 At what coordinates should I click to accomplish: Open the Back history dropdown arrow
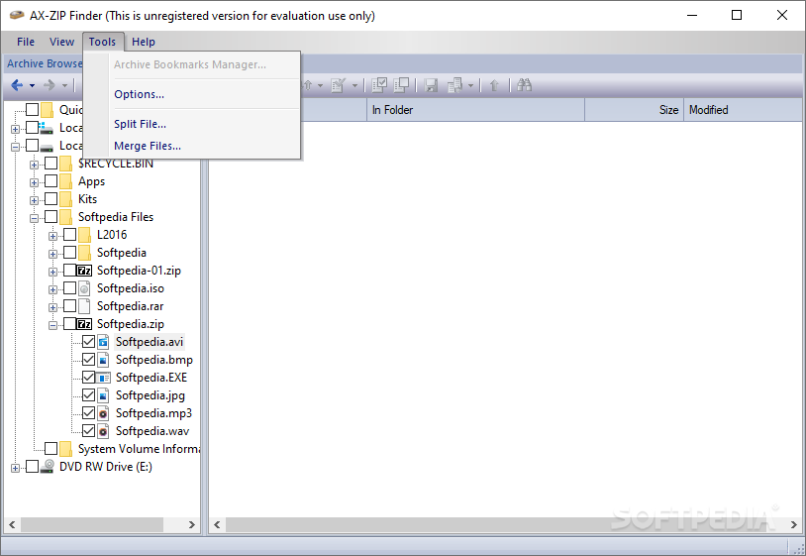(x=32, y=86)
